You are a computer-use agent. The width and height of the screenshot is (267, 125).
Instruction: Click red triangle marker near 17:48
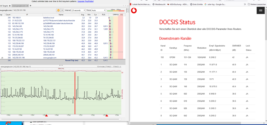[47, 116]
